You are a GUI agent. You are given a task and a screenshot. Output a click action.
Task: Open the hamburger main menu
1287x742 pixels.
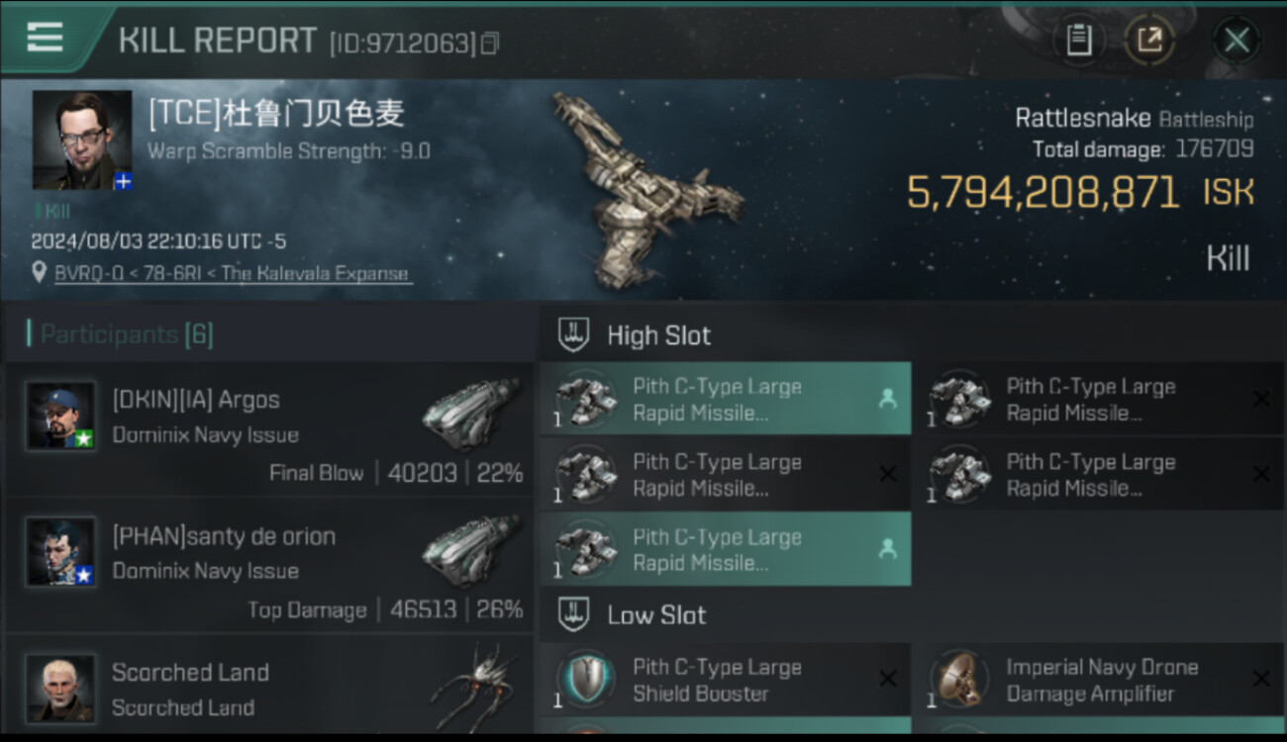45,38
